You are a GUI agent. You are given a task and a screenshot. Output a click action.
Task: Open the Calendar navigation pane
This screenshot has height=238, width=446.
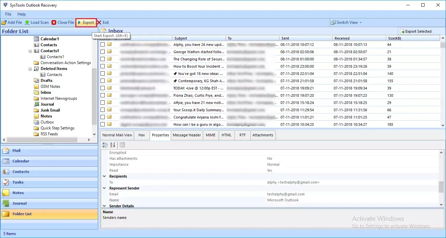(49, 161)
